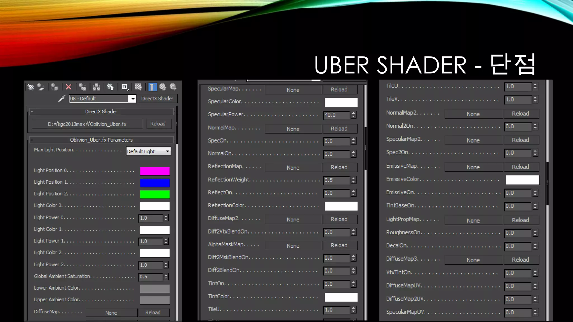Open the Light Color 0 swatch

[155, 206]
